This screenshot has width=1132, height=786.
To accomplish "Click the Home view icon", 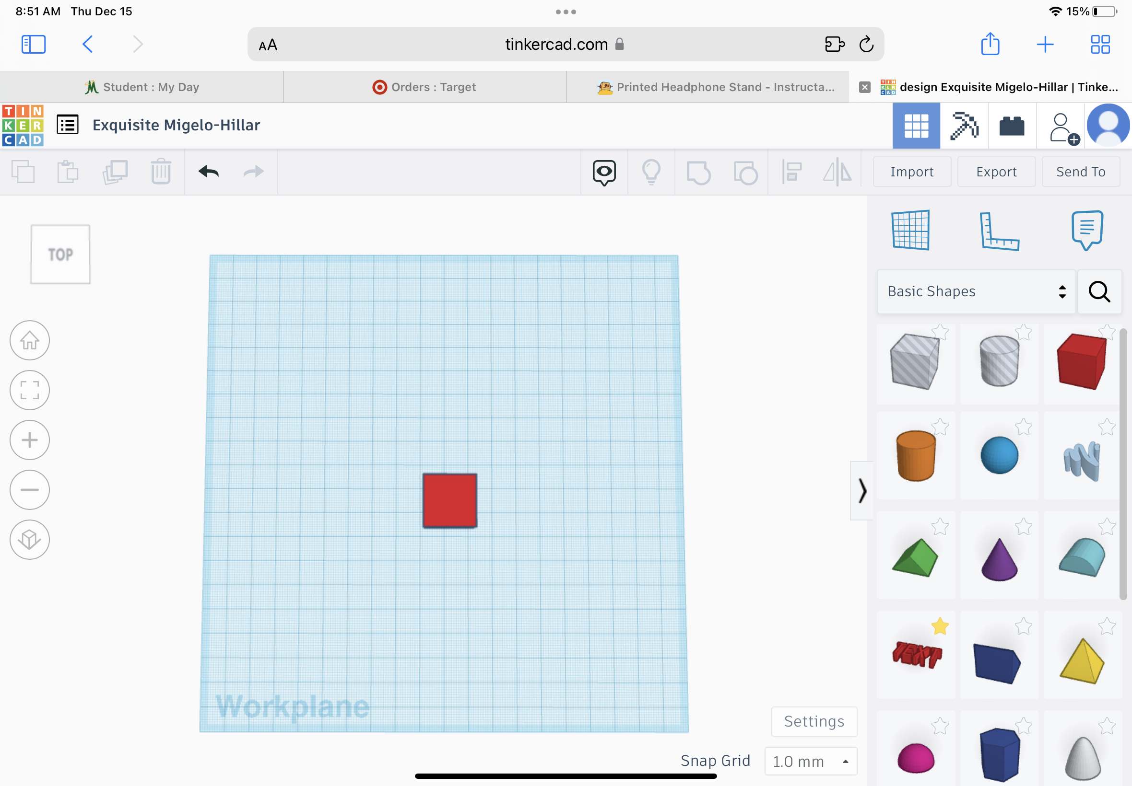I will pos(30,340).
